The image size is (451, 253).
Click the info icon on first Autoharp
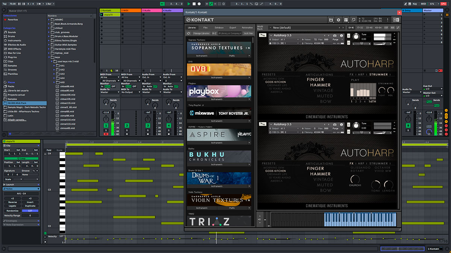[341, 36]
